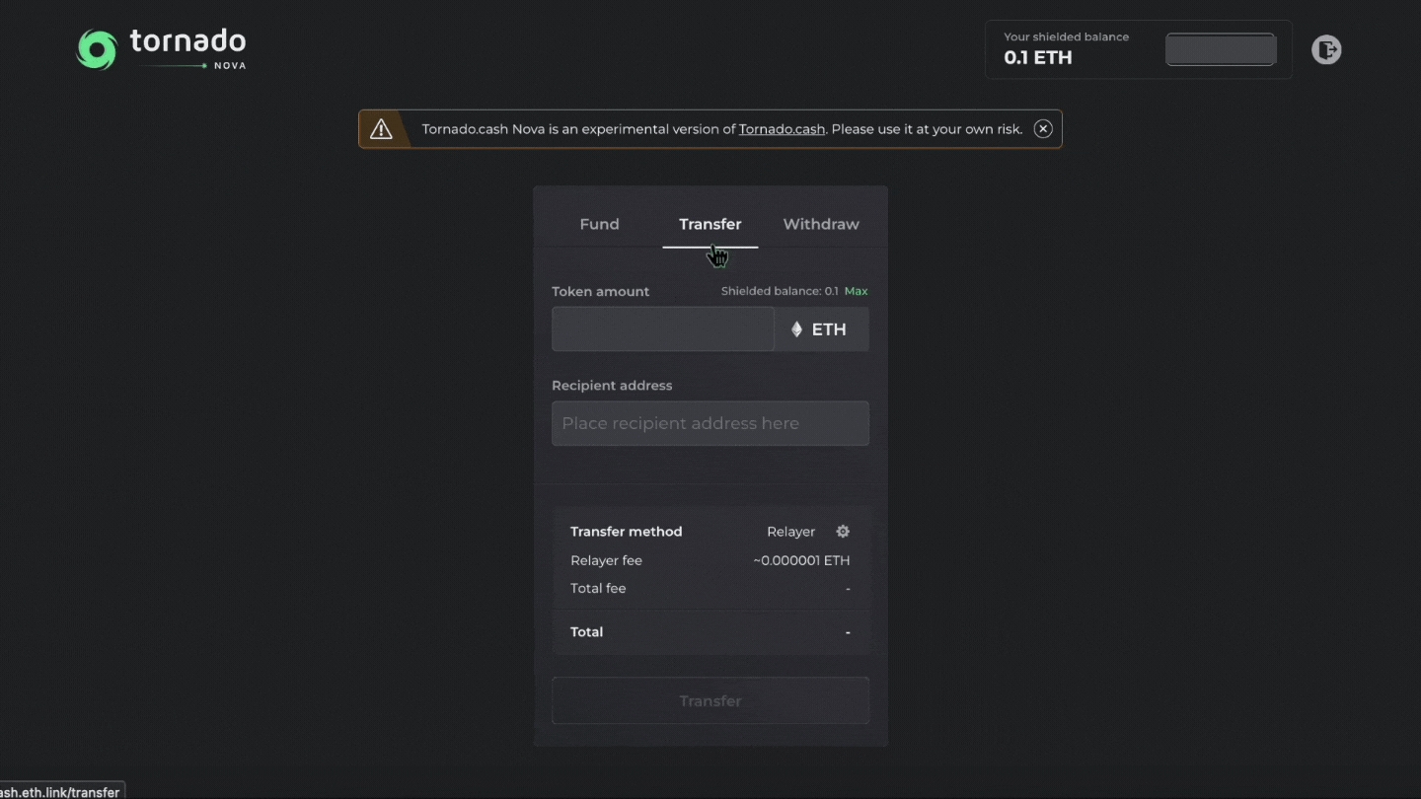Open the Tornado.cash link in the banner
The width and height of the screenshot is (1421, 799).
[x=781, y=129]
